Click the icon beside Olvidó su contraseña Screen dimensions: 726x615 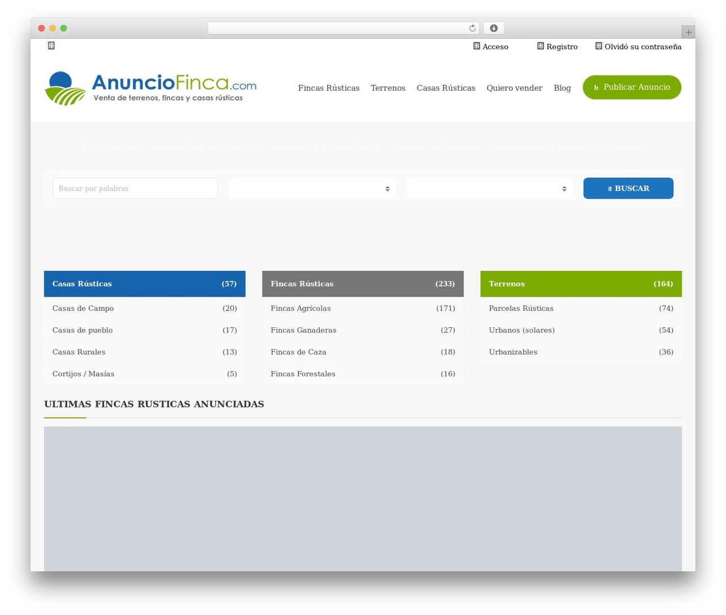[599, 46]
